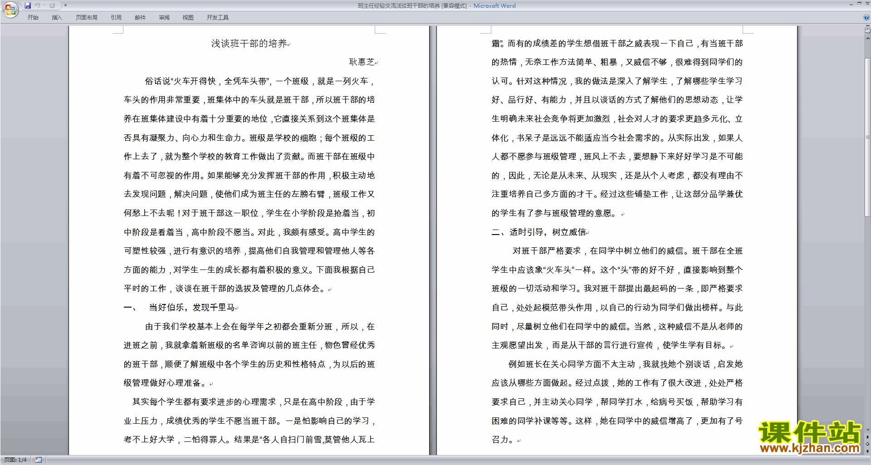The image size is (871, 465).
Task: Click the line 级管理做好心理准备。
Action: (x=166, y=383)
